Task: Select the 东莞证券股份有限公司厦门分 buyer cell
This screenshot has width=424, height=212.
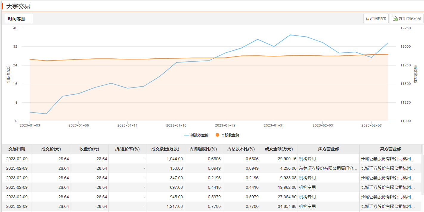Action: [x=328, y=168]
